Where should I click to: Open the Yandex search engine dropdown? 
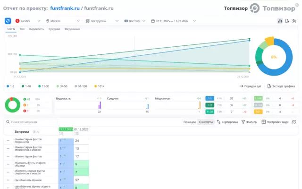pyautogui.click(x=28, y=21)
